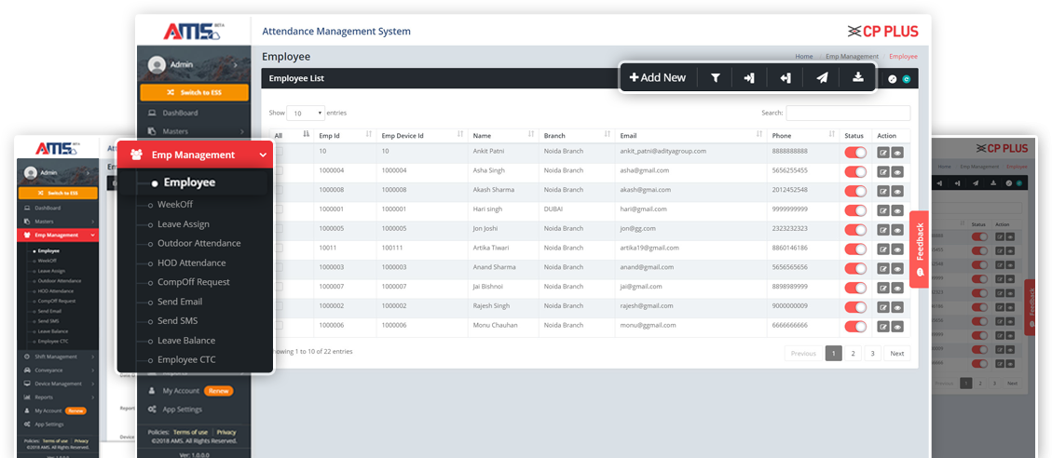
Task: Disable Anand Sharma's status toggle
Action: coord(856,269)
